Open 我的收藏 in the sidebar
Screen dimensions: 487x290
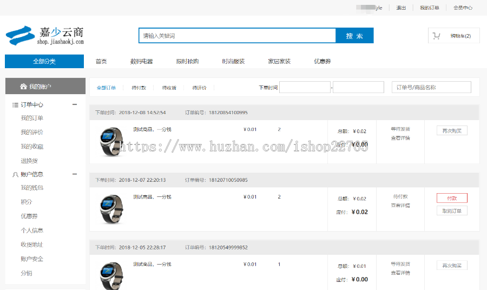click(32, 147)
